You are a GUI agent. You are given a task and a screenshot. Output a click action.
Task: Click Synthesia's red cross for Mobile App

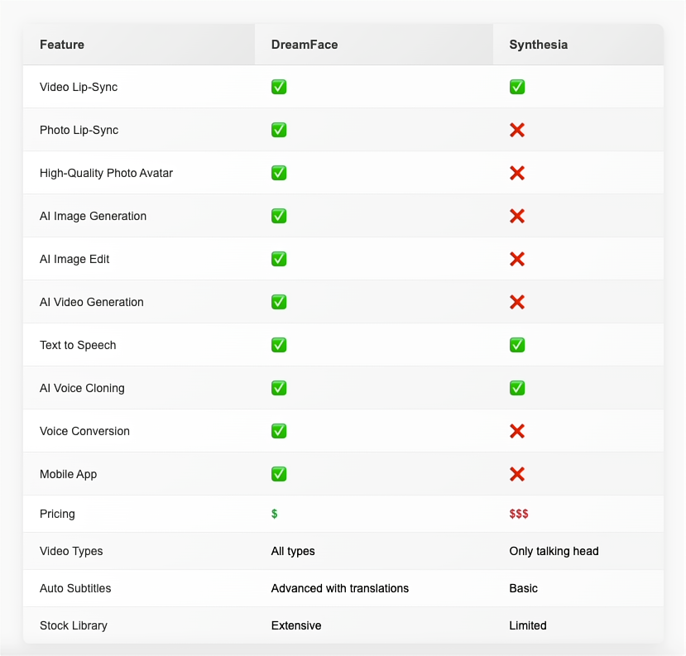point(517,474)
